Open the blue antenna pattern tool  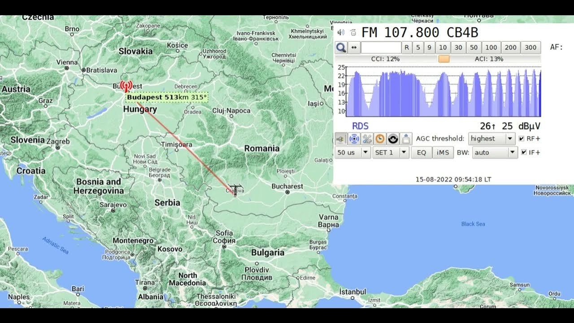pos(354,139)
